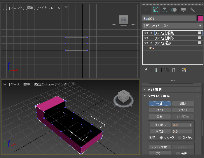This screenshot has height=158, width=204.
Task: Open the magenta object color swatch
Action: [x=200, y=18]
